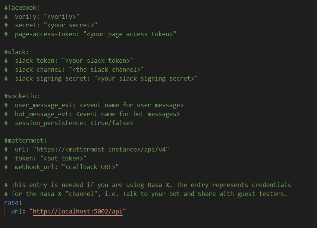The width and height of the screenshot is (317, 228).
Task: Click the page-access-token comment line
Action: [90, 34]
